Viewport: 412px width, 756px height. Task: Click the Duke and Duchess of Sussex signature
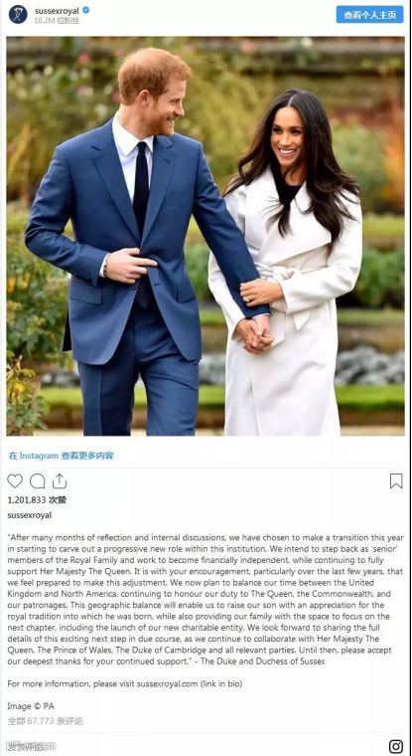[x=262, y=661]
